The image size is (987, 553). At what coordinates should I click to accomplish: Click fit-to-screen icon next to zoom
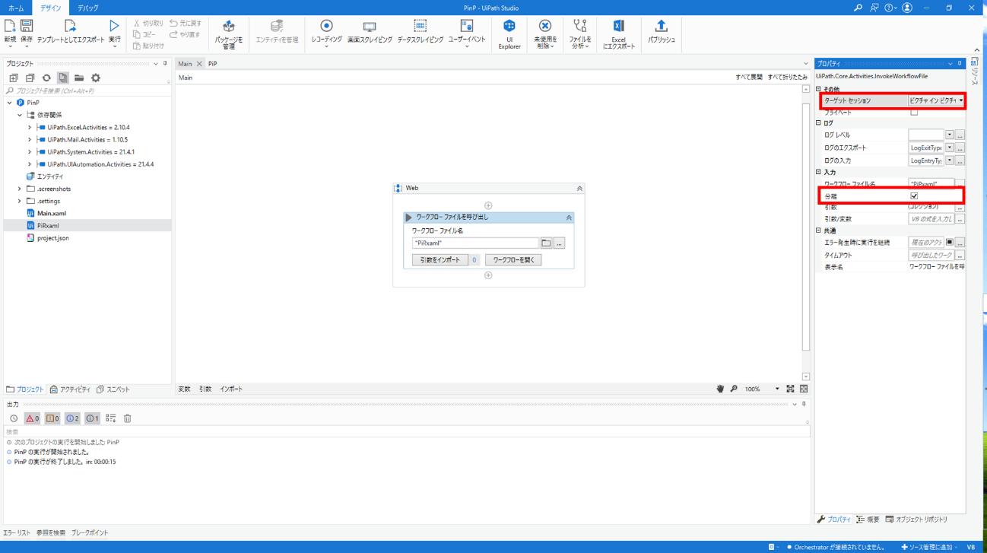pos(790,389)
